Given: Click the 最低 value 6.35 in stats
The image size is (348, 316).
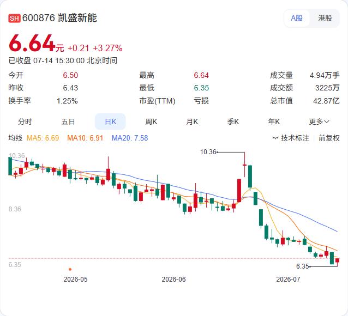Looking at the screenshot, I should (201, 88).
